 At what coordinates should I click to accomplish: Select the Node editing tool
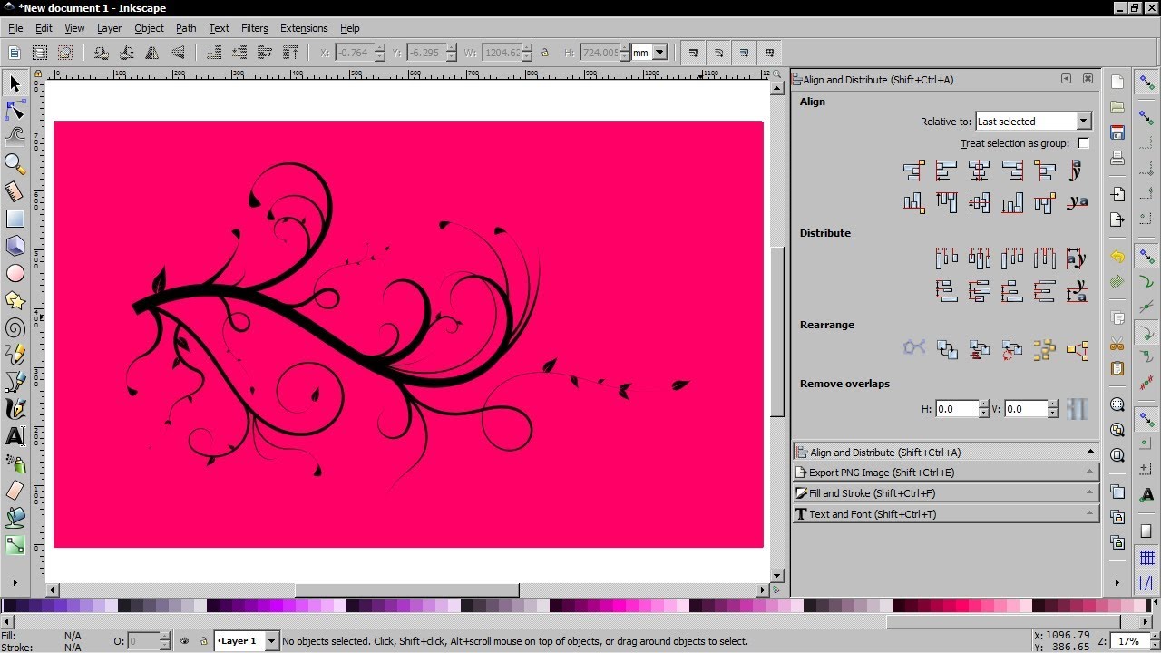point(15,111)
